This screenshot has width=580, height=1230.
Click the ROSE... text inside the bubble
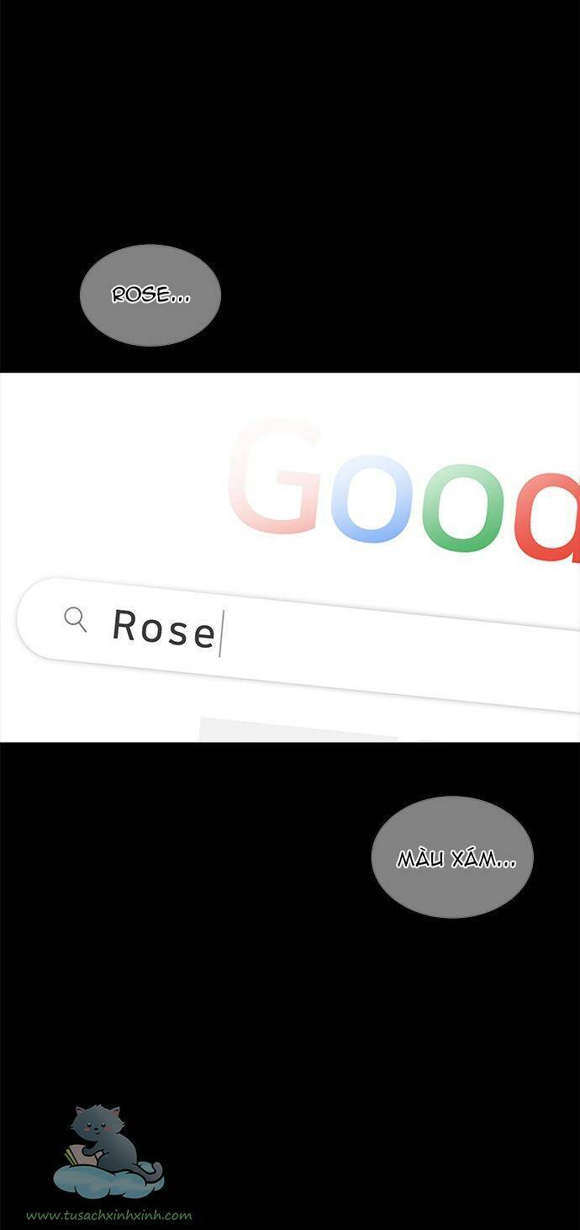click(x=150, y=295)
